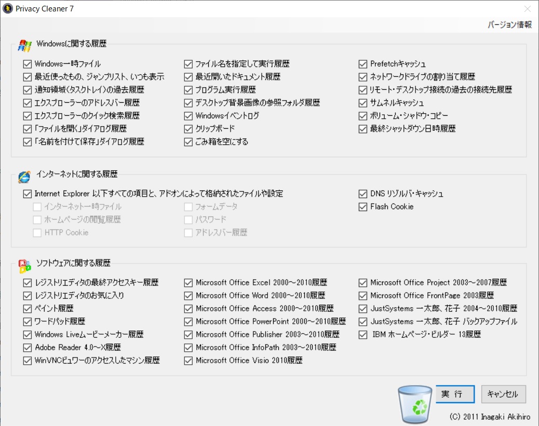The width and height of the screenshot is (539, 426).
Task: Click the Windows flag icon for Windows history
Action: pyautogui.click(x=25, y=45)
